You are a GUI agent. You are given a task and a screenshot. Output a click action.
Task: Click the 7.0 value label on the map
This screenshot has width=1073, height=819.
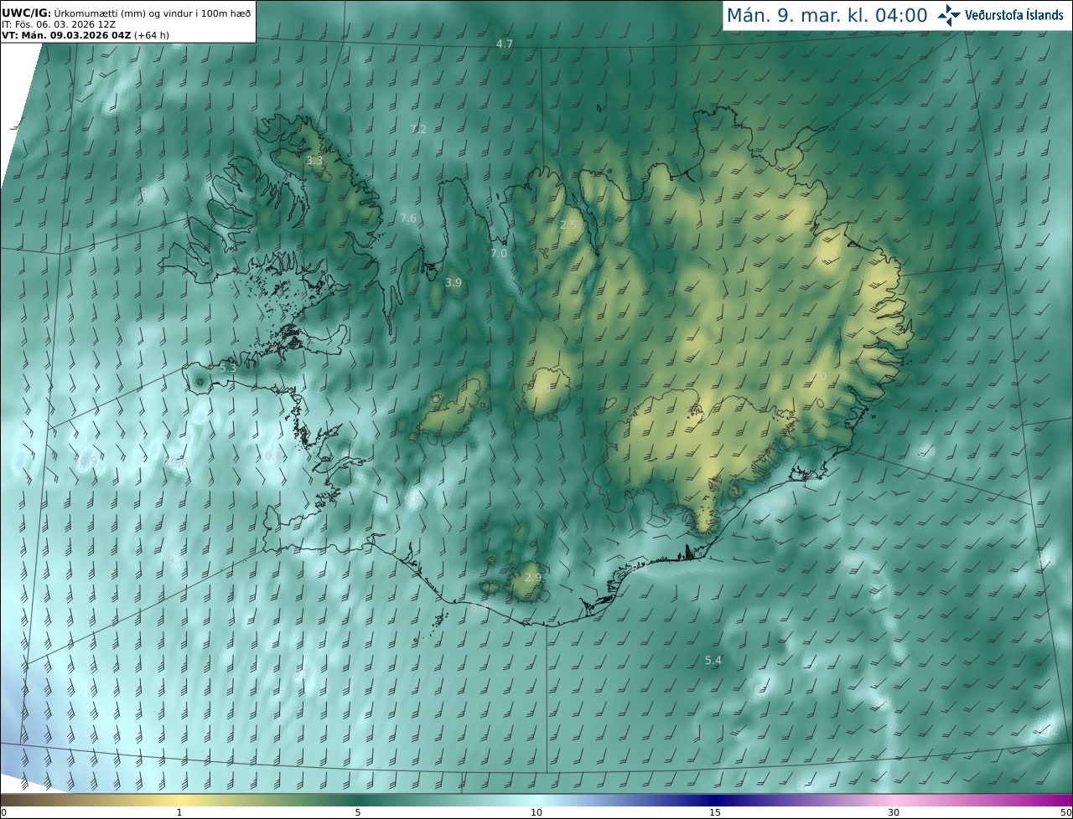(499, 253)
